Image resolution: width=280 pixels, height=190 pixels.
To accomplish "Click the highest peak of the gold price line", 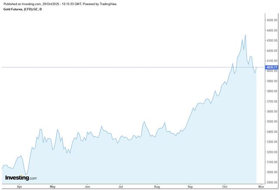I will (245, 35).
